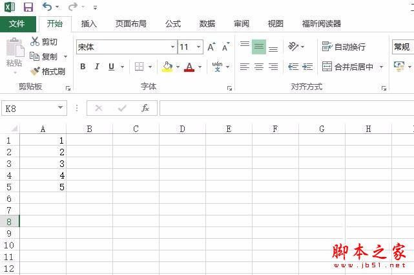The height and width of the screenshot is (275, 414).
Task: Decrease font size with the small A icon
Action: [226, 47]
